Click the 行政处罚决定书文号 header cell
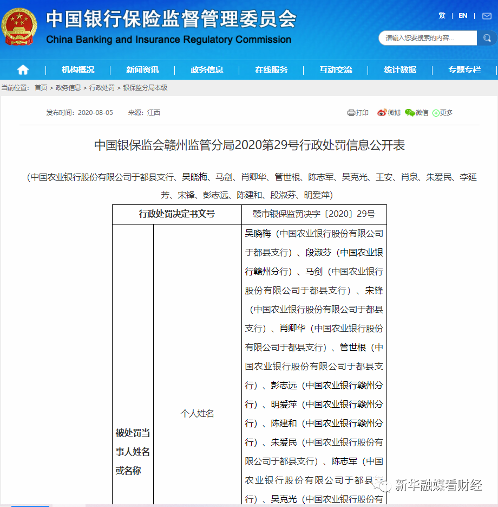 coord(177,214)
